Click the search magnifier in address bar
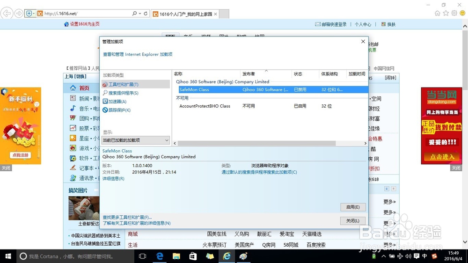The image size is (468, 263). [x=135, y=14]
